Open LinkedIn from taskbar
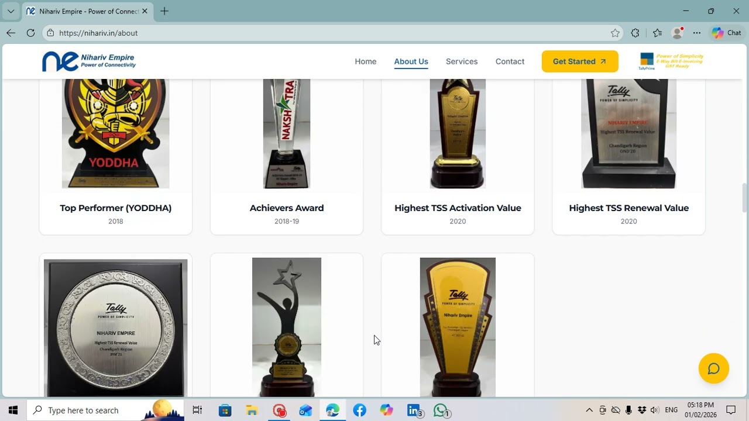Viewport: 749px width, 421px height. (x=414, y=410)
